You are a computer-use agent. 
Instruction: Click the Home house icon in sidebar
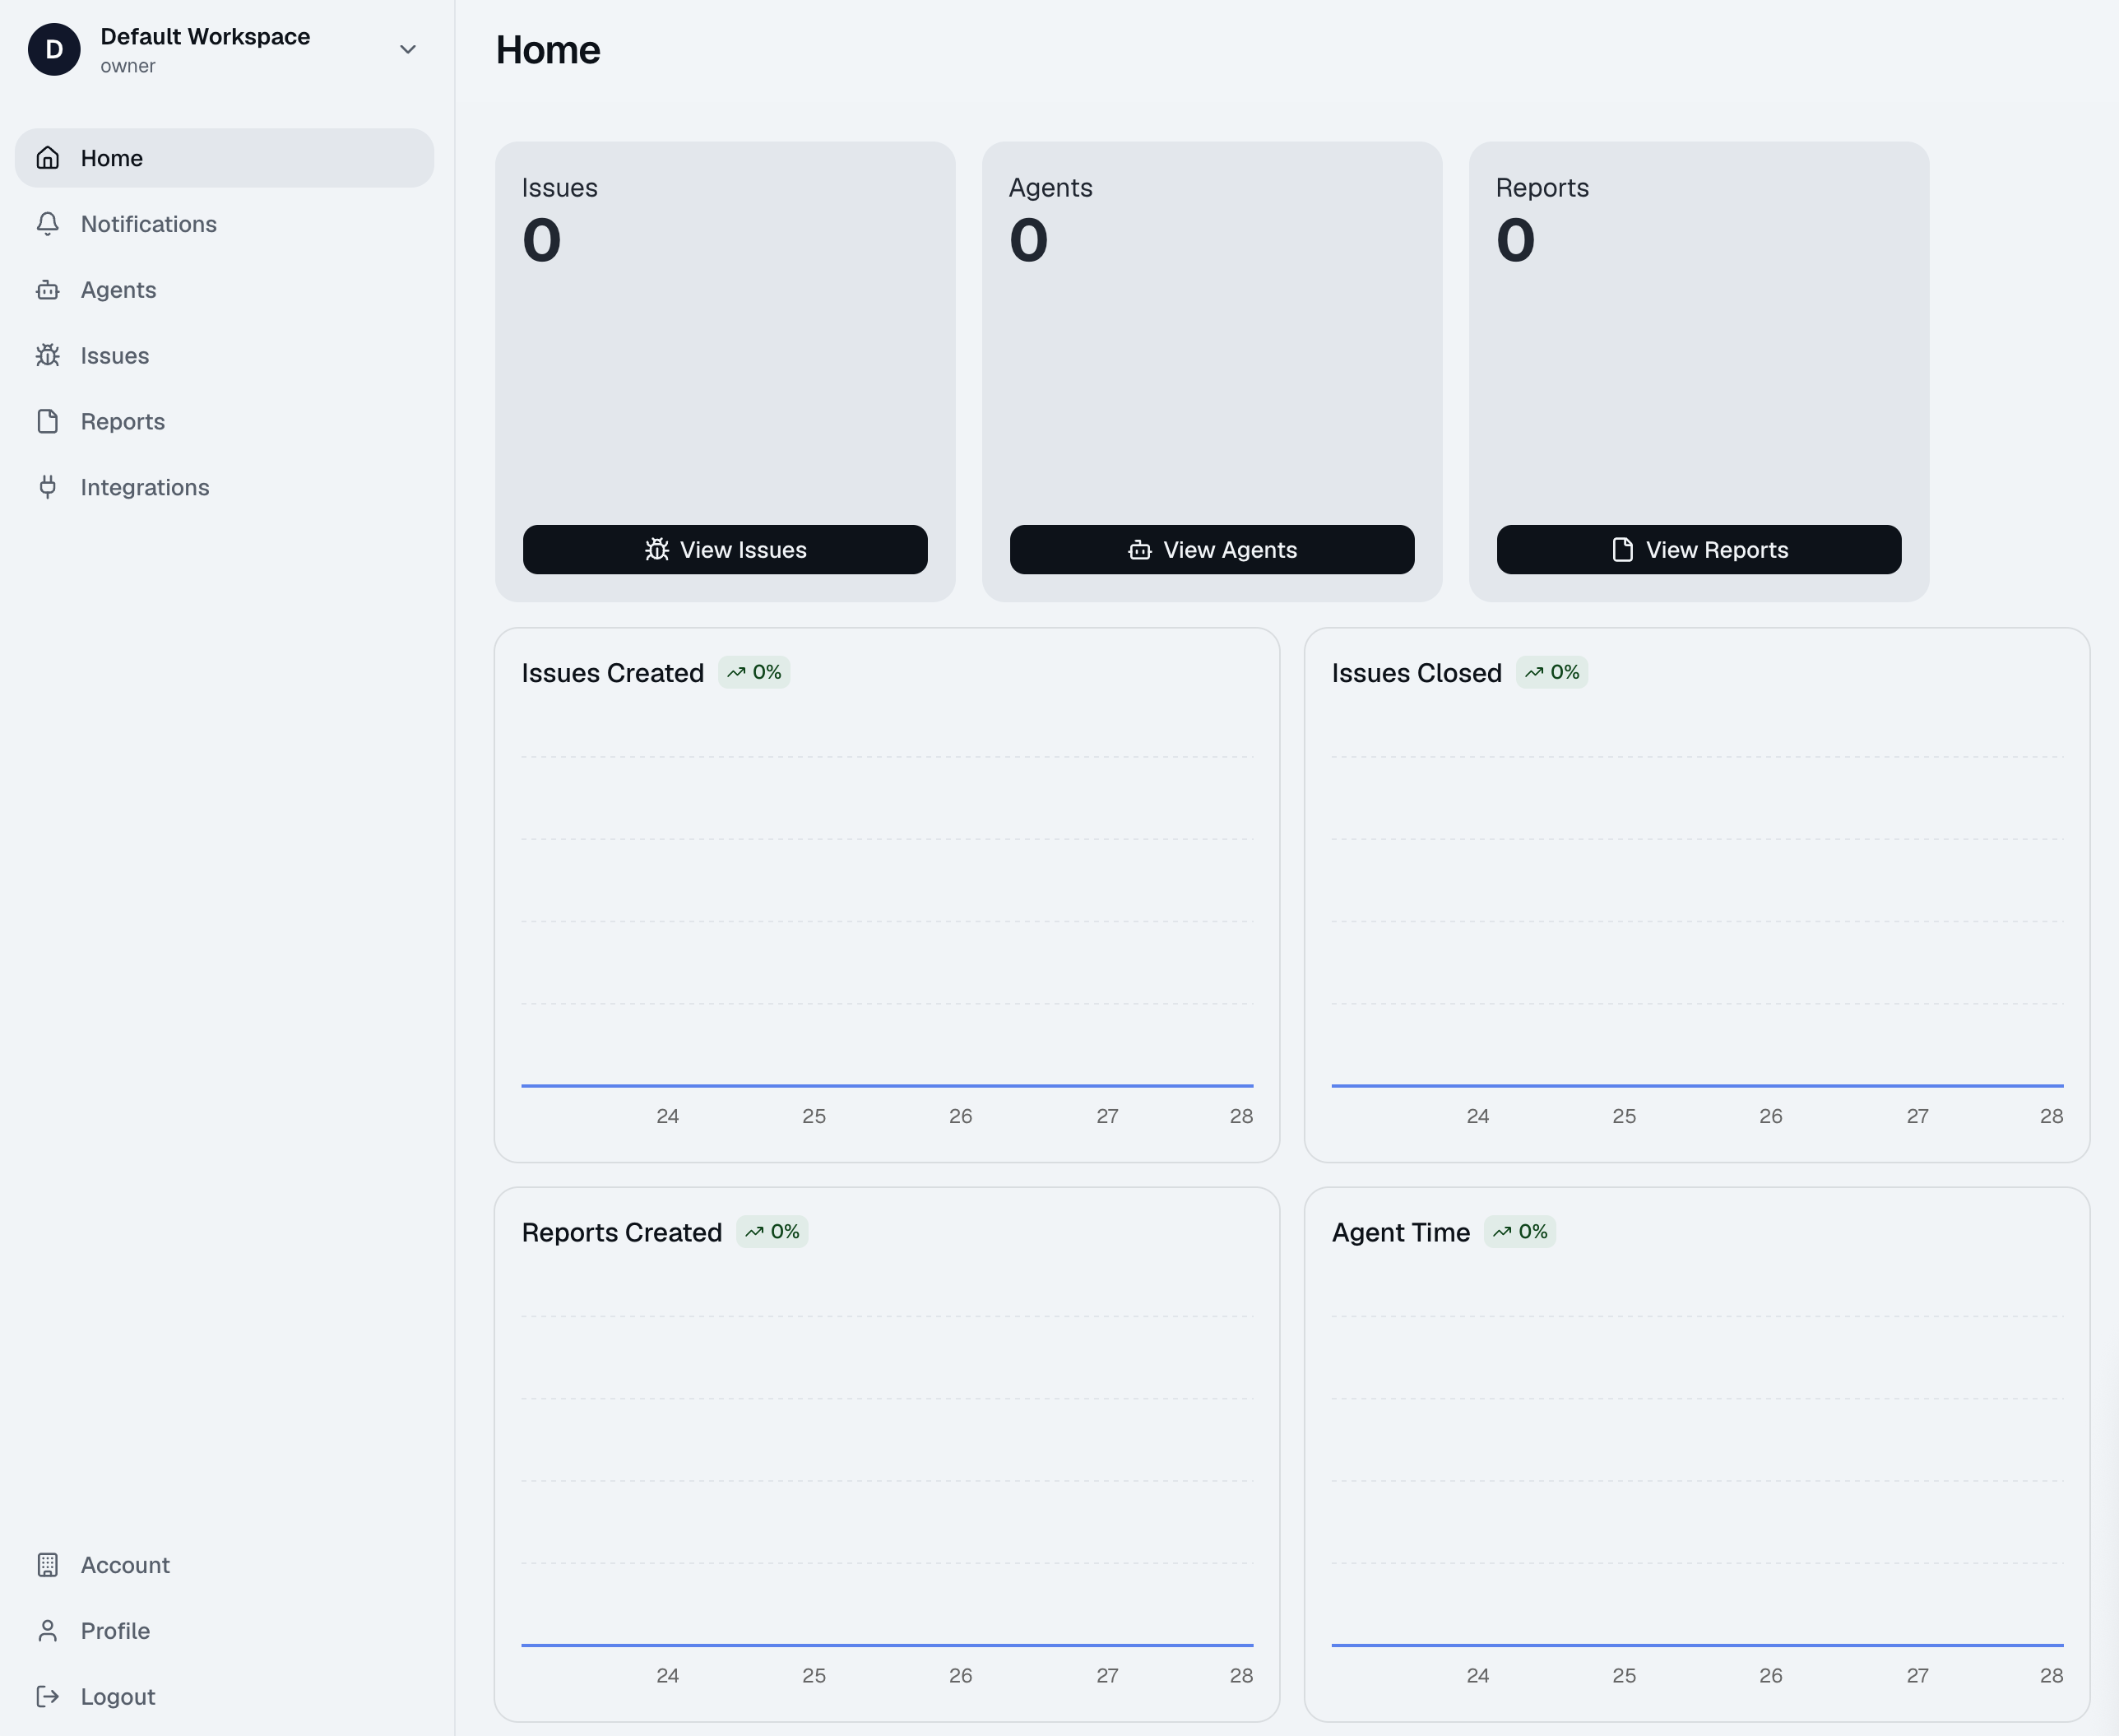point(48,158)
